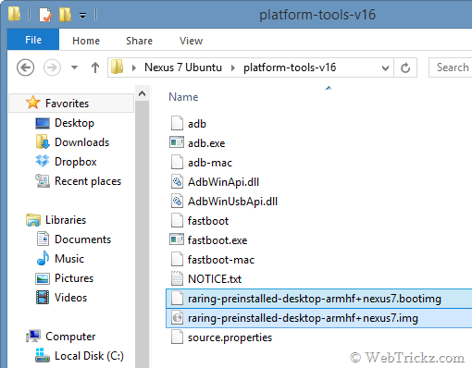Viewport: 472px width, 368px height.
Task: Open the View ribbon tab
Action: tap(192, 41)
